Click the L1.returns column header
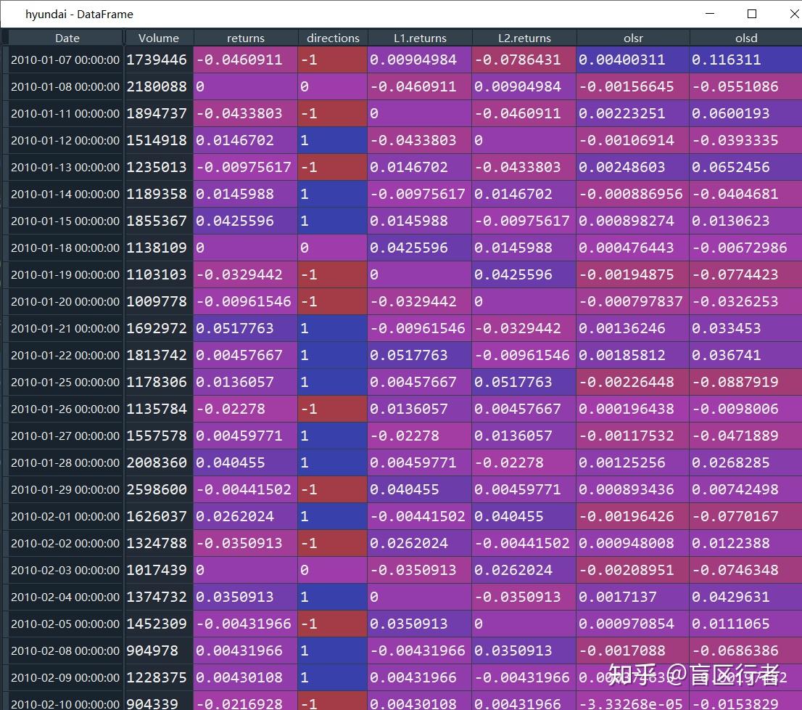This screenshot has height=710, width=802. [x=420, y=38]
